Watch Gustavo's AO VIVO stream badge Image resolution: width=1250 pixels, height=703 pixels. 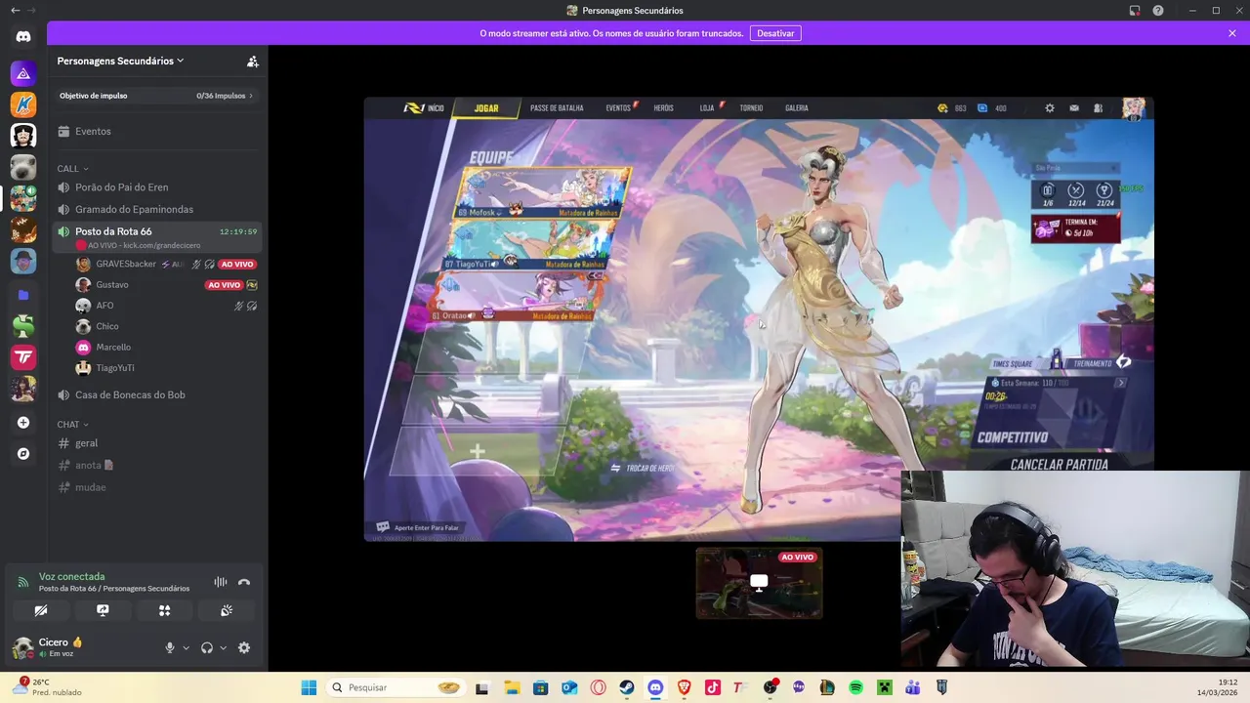point(224,285)
